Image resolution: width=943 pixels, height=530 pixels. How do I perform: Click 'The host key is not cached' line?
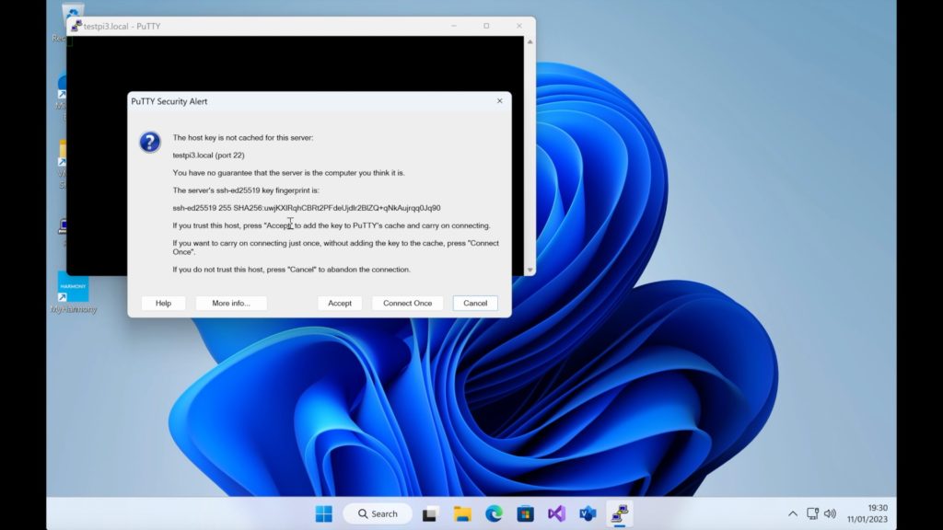point(243,138)
